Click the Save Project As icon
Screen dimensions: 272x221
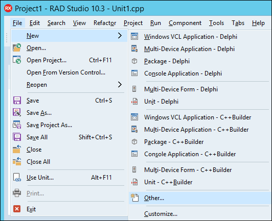[17, 125]
